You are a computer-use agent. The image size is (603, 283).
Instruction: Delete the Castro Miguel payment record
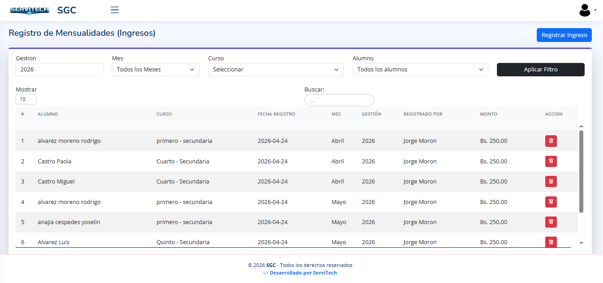(551, 182)
